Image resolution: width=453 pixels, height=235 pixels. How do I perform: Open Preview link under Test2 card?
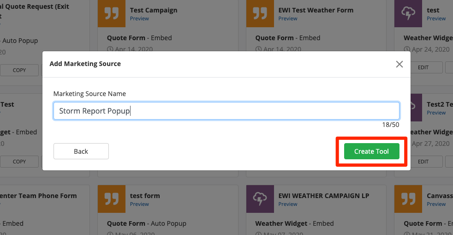436,113
